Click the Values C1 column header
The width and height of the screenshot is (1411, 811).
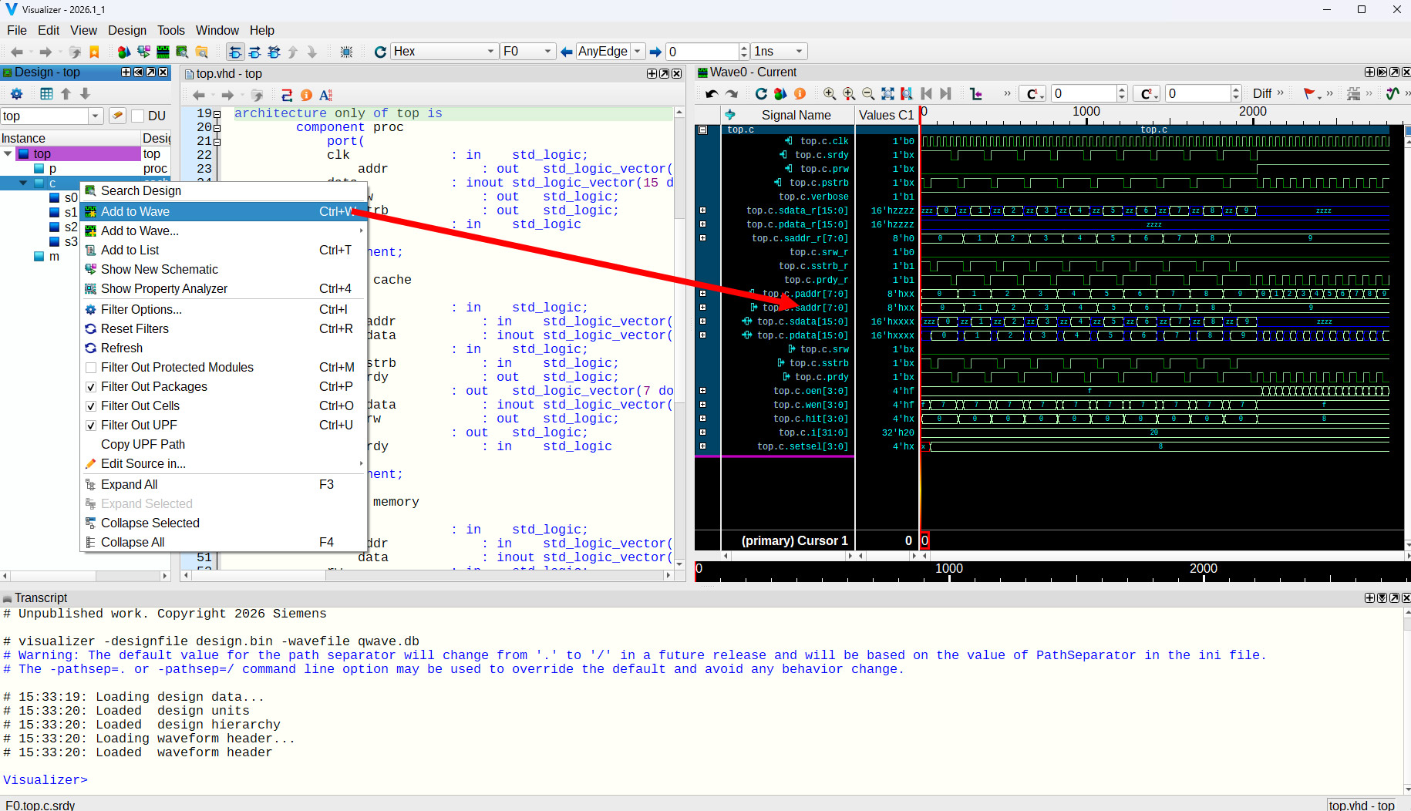tap(886, 115)
